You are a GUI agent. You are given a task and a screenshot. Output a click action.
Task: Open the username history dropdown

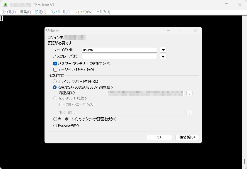pos(163,50)
